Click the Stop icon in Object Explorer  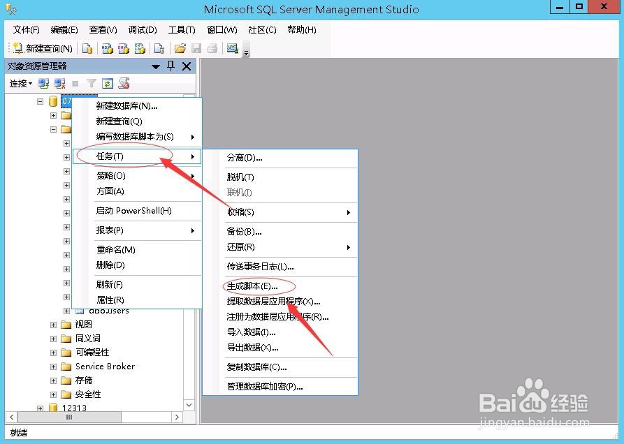[x=75, y=84]
